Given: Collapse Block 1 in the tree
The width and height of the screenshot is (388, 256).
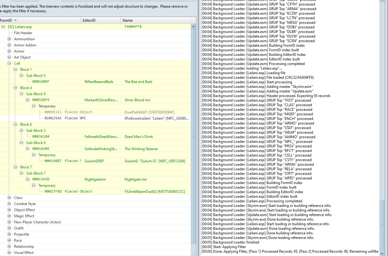Looking at the screenshot, I should point(15,70).
